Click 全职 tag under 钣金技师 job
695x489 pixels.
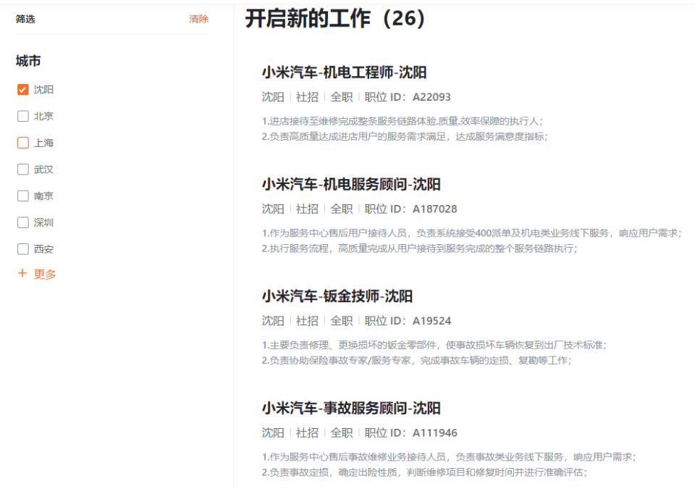click(342, 321)
